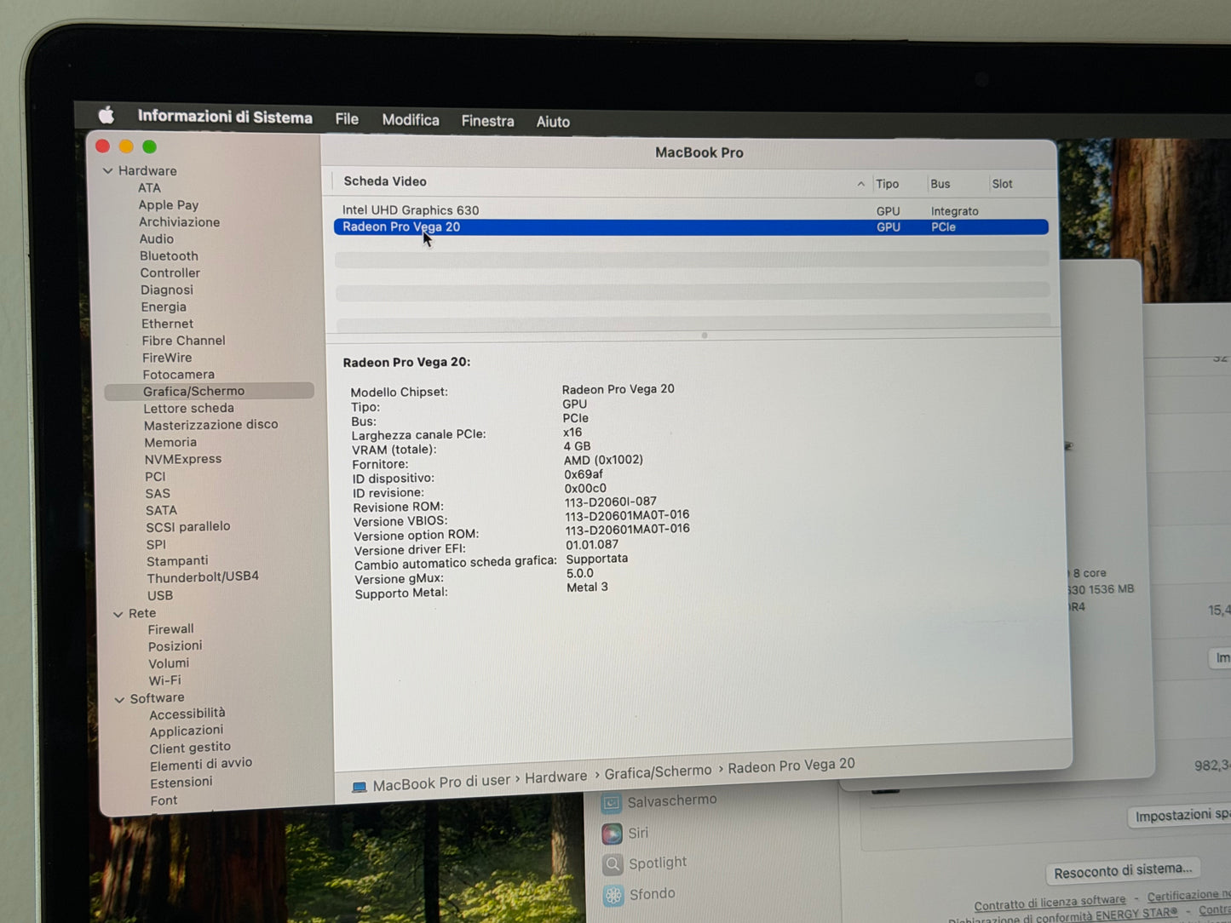
Task: Open Salvaschermo in System Settings window
Action: pos(672,800)
